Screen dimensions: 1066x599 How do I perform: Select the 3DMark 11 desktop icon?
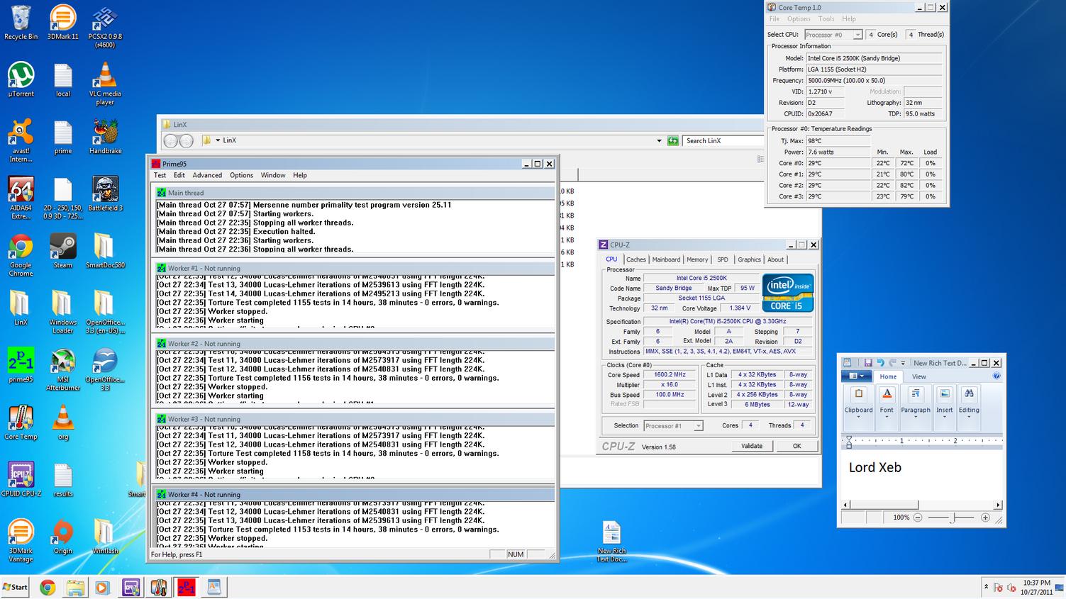[62, 23]
